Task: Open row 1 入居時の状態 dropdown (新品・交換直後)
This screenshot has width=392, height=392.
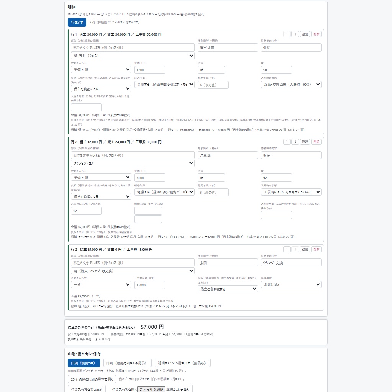Action: (x=291, y=85)
